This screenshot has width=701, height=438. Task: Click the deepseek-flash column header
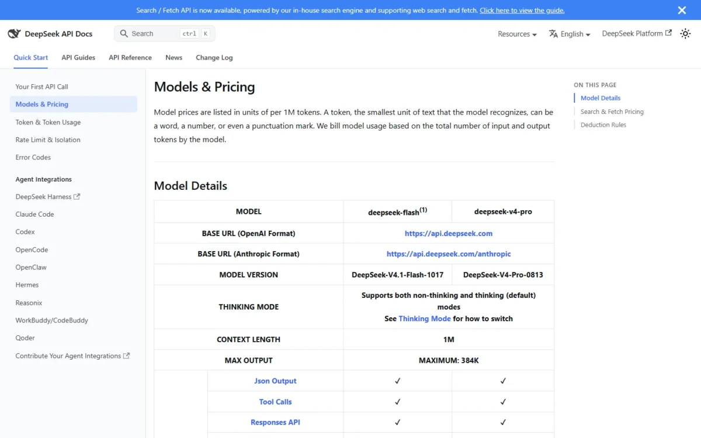point(398,211)
